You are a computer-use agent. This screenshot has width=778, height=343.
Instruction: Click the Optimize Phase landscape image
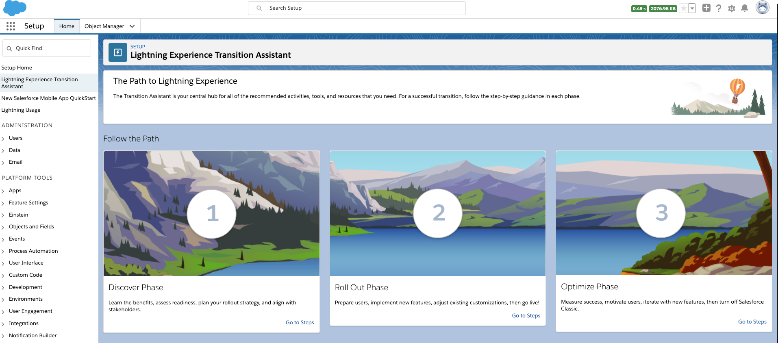coord(664,213)
